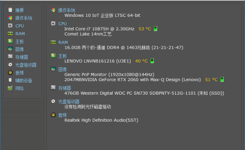Click the Realtek High Definition Audio(SST) text
The width and height of the screenshot is (245, 150).
point(101,120)
